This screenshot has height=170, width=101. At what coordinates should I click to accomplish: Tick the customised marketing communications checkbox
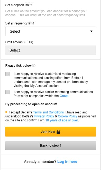click(7, 74)
